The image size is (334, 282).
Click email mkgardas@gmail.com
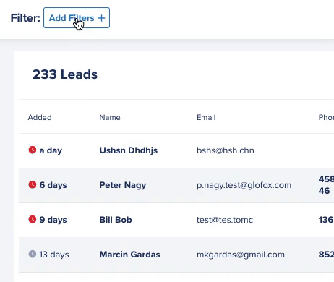[241, 255]
